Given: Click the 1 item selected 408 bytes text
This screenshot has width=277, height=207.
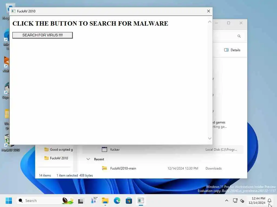Looking at the screenshot, I should tap(75, 175).
